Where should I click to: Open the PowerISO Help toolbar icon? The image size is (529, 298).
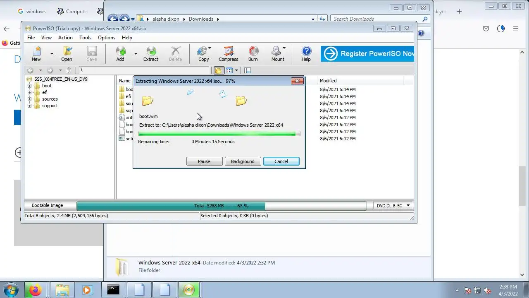306,54
